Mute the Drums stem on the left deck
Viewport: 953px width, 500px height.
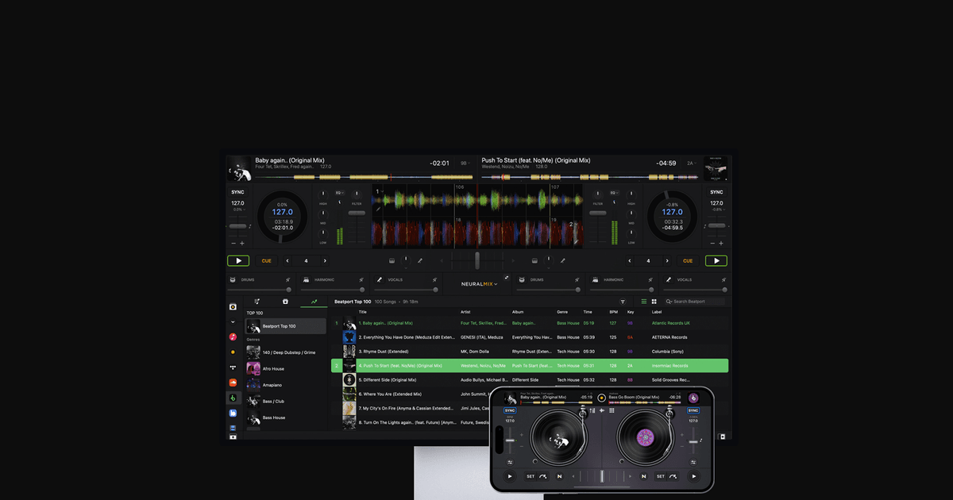click(x=288, y=279)
